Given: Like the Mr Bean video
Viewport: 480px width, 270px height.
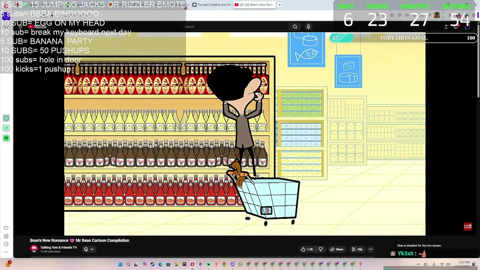Looking at the screenshot, I should pos(307,249).
